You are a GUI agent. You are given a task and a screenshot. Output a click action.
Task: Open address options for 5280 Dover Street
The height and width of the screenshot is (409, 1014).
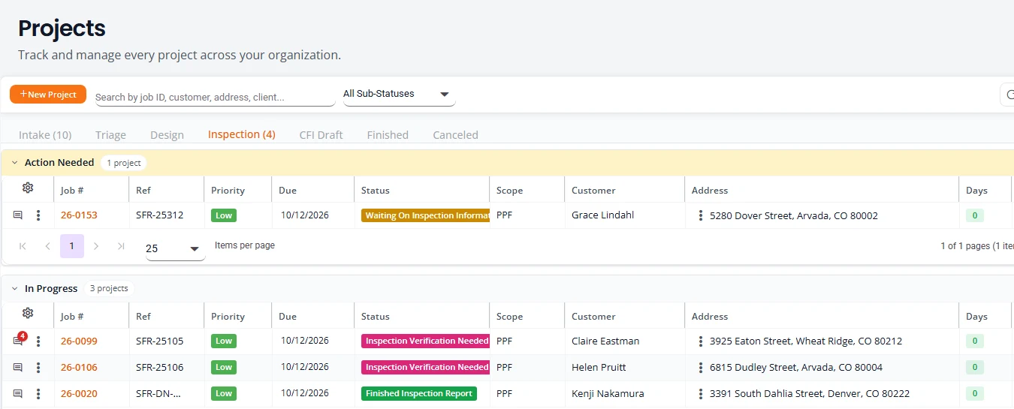(x=701, y=215)
